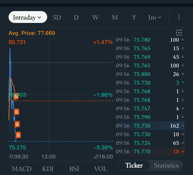Click the lowest B buy marker on chart
Screen dimensions: 193x175
(x=18, y=135)
